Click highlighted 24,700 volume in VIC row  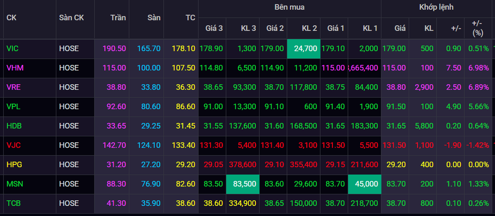[304, 48]
